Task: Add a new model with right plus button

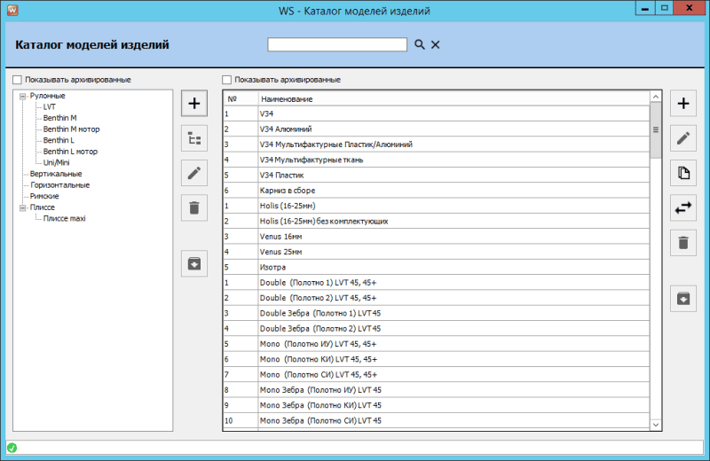Action: 682,104
